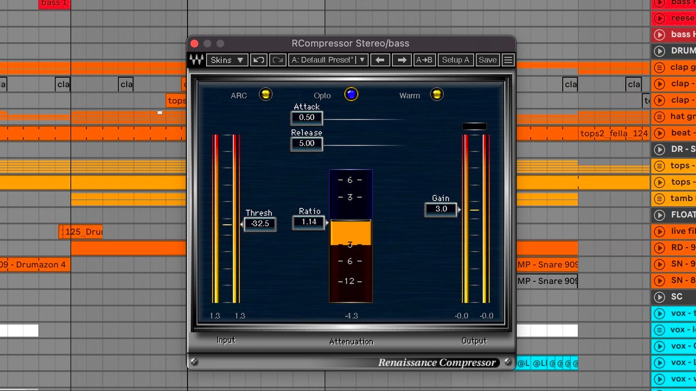
Task: Load the next preset with the right arrow
Action: coord(402,60)
